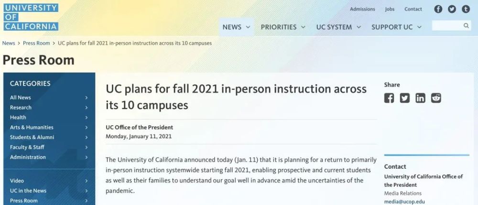This screenshot has width=478, height=205.
Task: Open the Support UC dropdown
Action: point(396,27)
